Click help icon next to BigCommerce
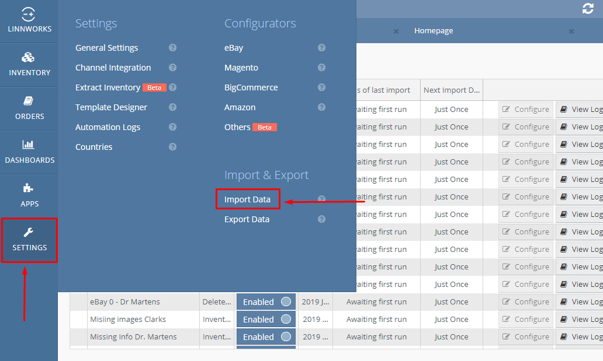This screenshot has height=361, width=603. click(321, 87)
